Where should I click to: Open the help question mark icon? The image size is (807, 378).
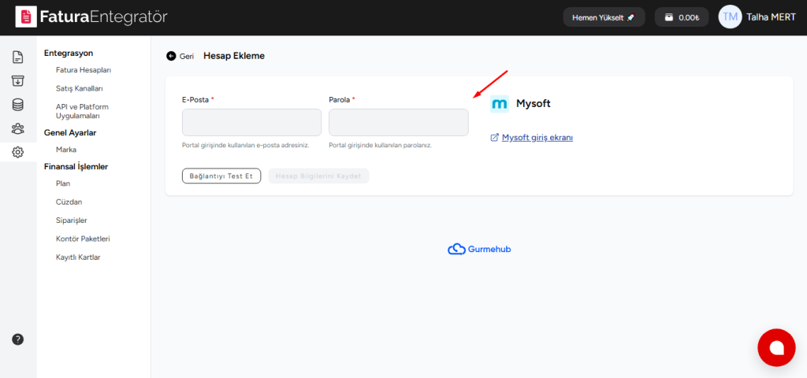coord(17,339)
